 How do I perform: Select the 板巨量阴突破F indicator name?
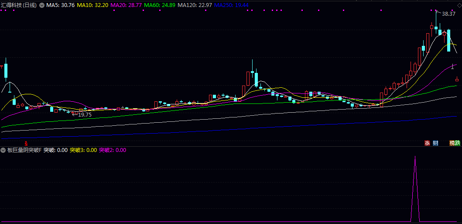(24, 150)
